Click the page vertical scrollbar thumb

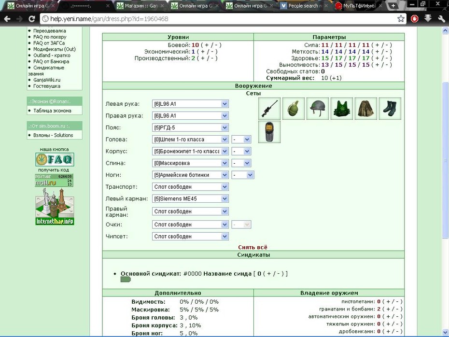pos(445,160)
